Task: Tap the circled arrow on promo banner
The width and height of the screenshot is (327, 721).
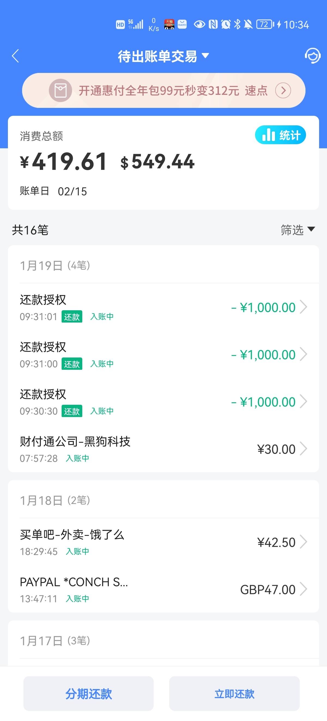Action: pos(283,90)
